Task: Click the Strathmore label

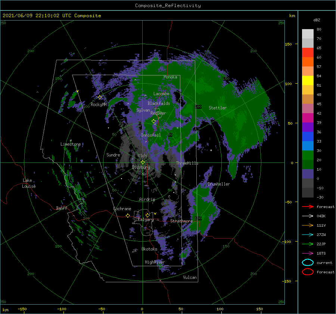Action: [x=181, y=221]
